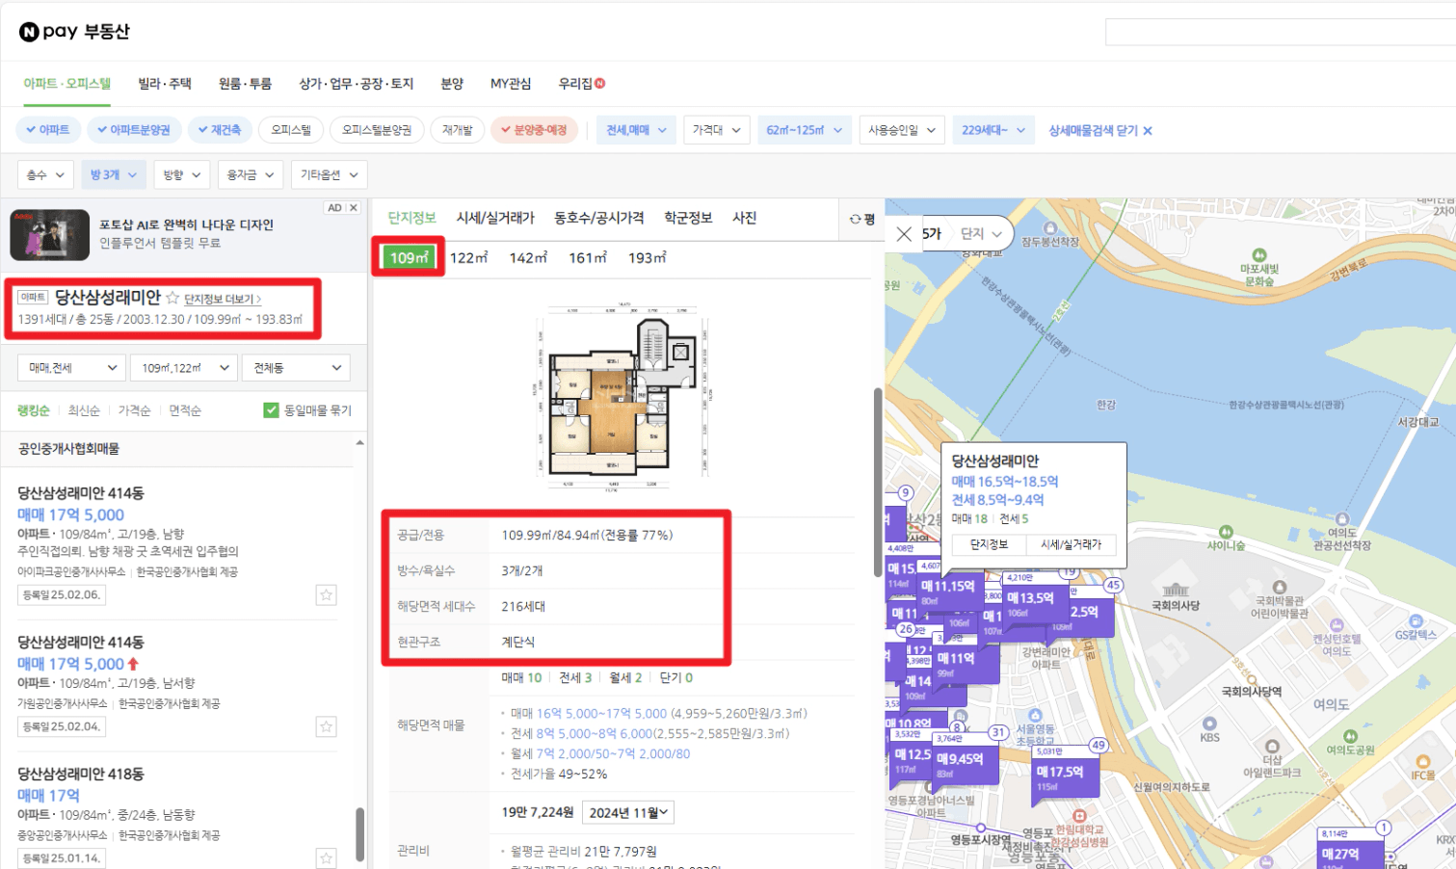
Task: Click the N pay 부동산 logo
Action: pos(74,32)
